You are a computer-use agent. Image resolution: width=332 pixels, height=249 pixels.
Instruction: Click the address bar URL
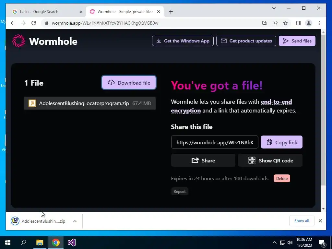105,23
